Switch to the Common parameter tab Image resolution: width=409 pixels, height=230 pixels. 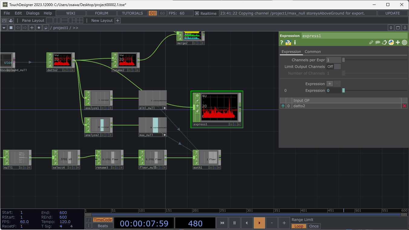[x=313, y=52]
